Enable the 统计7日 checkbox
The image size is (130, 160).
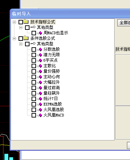click(x=34, y=99)
